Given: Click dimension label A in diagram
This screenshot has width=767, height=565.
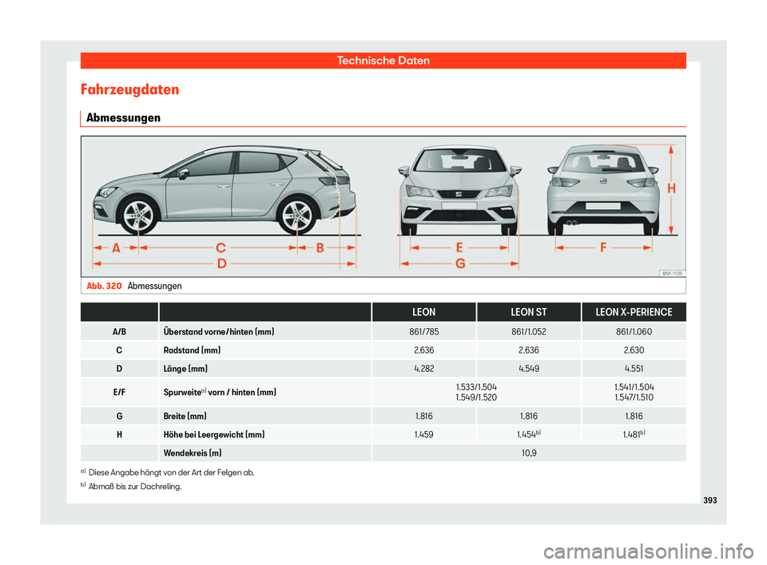Looking at the screenshot, I should 116,248.
